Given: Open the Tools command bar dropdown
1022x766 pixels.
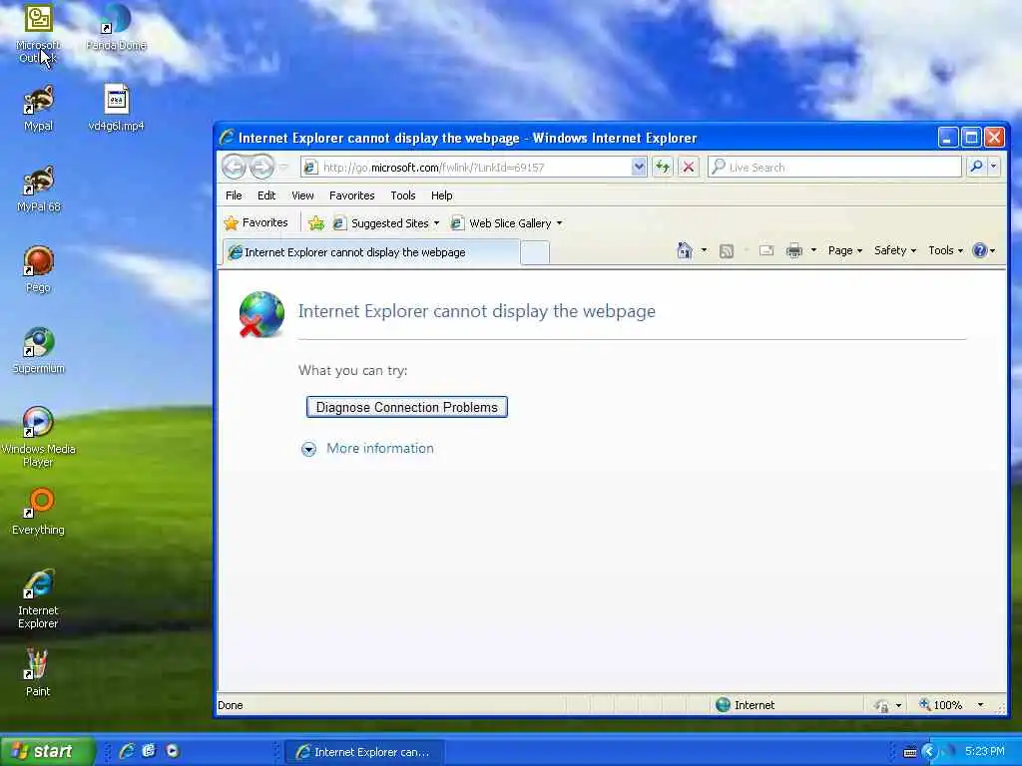Looking at the screenshot, I should coord(945,250).
